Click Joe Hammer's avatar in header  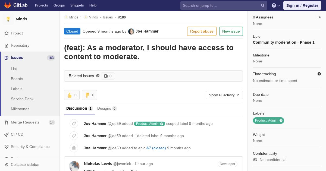[x=131, y=31]
